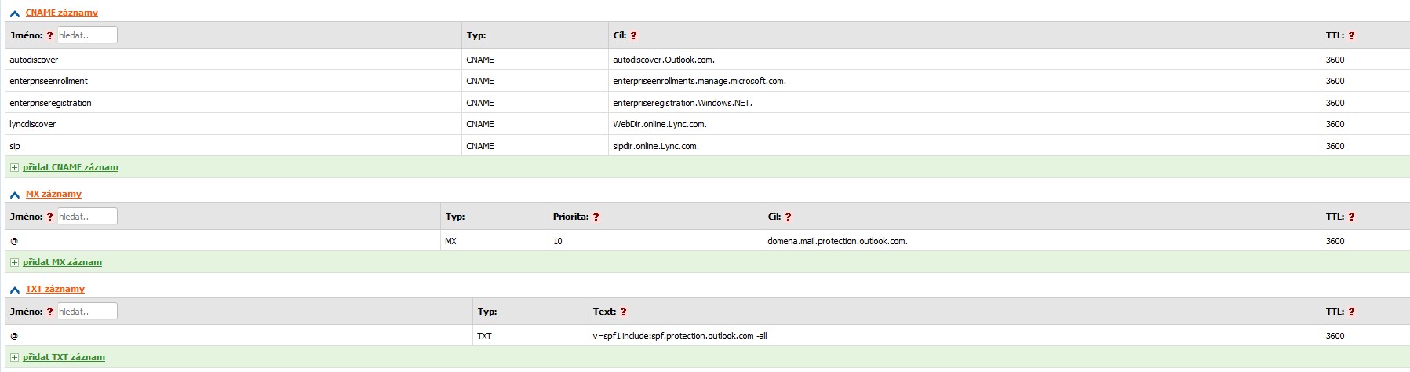Image resolution: width=1410 pixels, height=372 pixels.
Task: Collapse the TXT záznamy section arrow
Action: [14, 290]
